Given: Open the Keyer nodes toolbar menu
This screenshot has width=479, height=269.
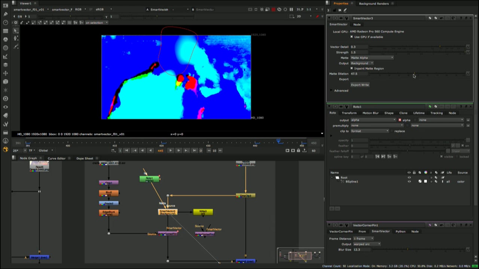Looking at the screenshot, I should (5, 56).
